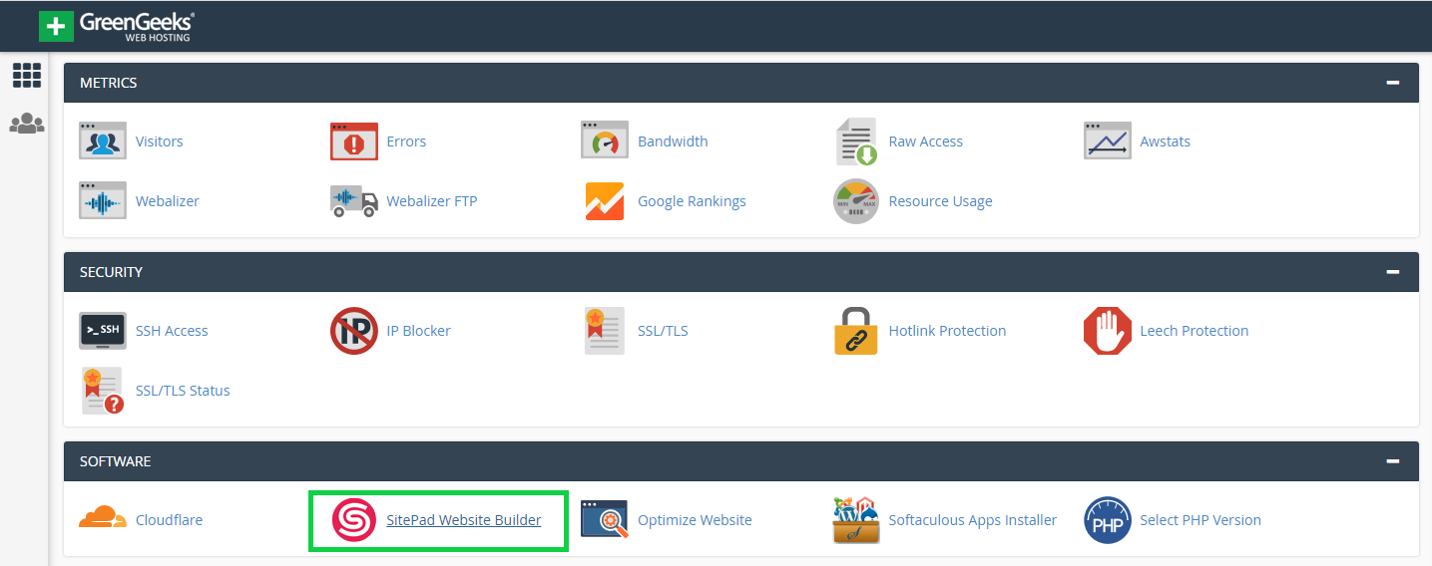
Task: Click the Webalizer FTP truck icon
Action: (x=354, y=201)
